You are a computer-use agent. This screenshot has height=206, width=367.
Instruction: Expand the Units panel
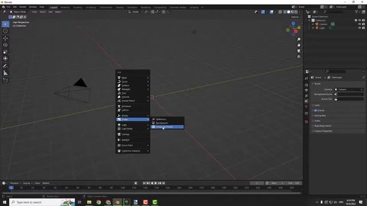click(x=337, y=105)
